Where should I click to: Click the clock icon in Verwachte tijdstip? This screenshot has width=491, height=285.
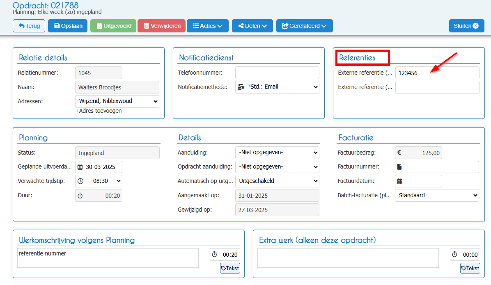[80, 181]
